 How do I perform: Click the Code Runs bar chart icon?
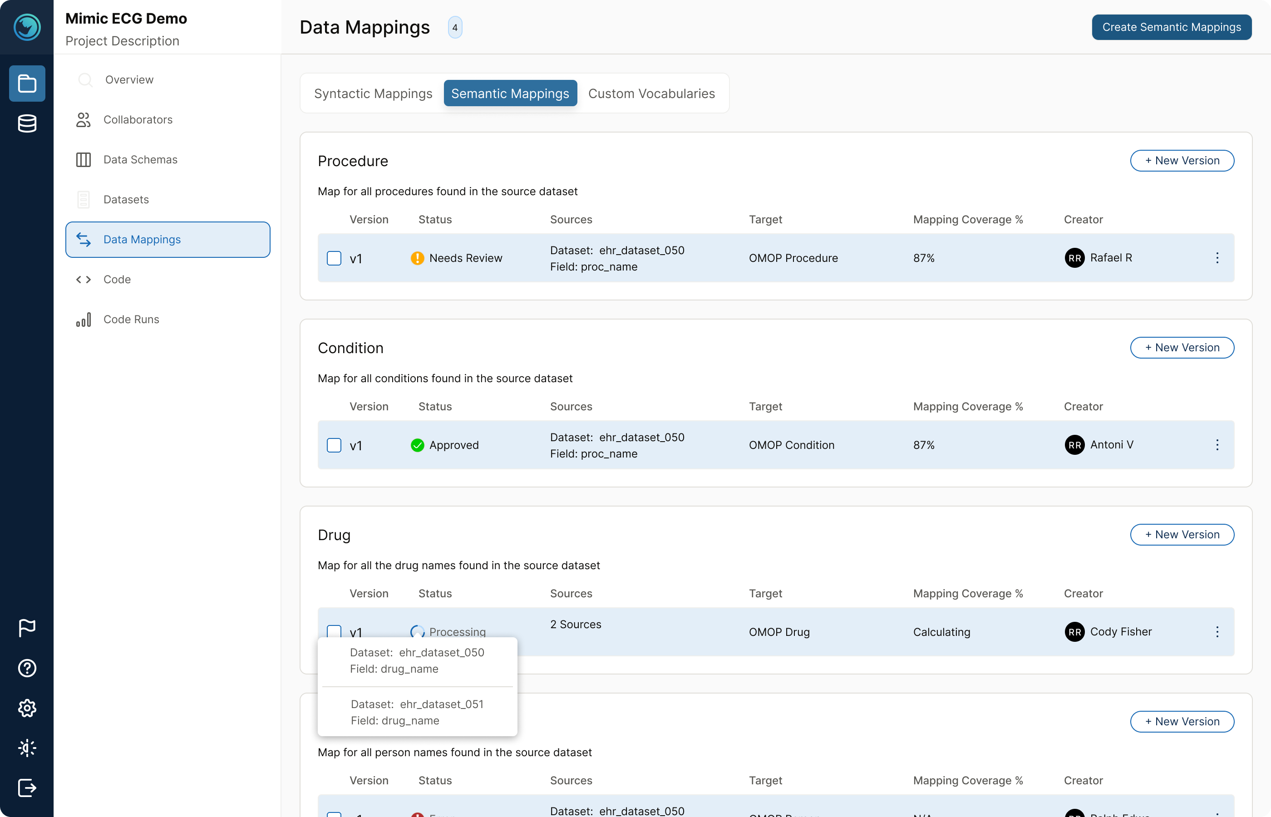[83, 320]
